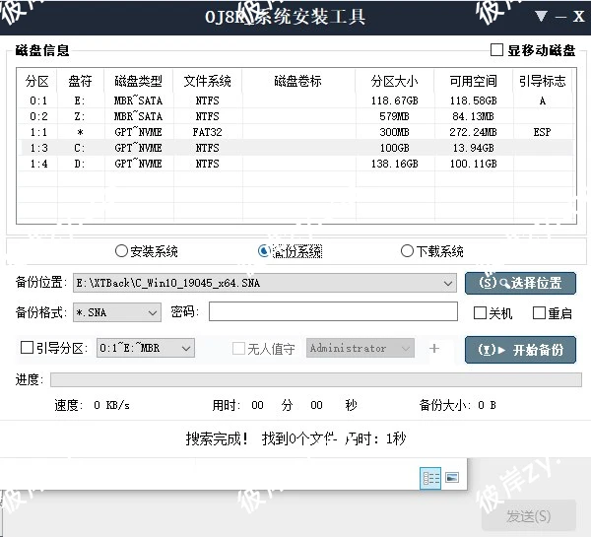The height and width of the screenshot is (537, 591).
Task: Click the 84.13MB free space cell
Action: [473, 116]
